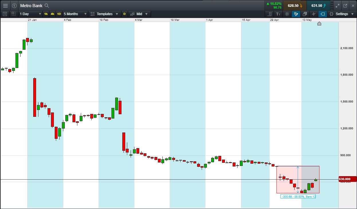Image resolution: width=357 pixels, height=209 pixels.
Task: Toggle the price label tag icon
Action: click(323, 14)
